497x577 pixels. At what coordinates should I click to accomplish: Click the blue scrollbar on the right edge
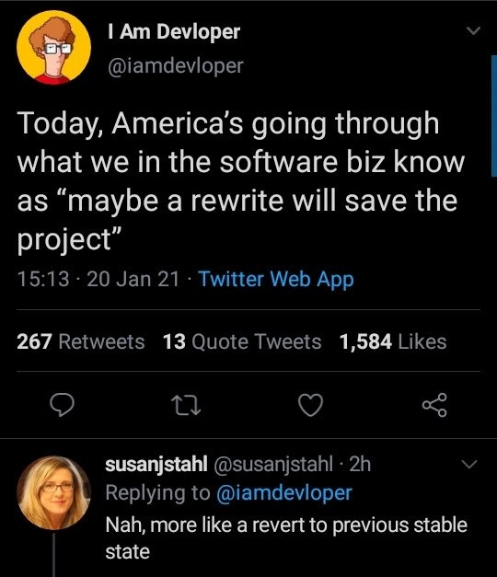(494, 116)
